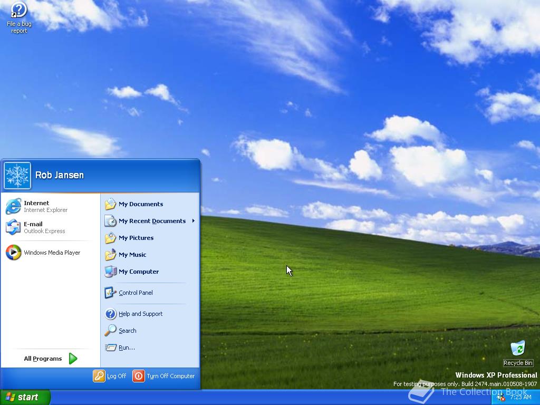Click the Control Panel checkmark icon
This screenshot has width=540, height=405.
[110, 293]
